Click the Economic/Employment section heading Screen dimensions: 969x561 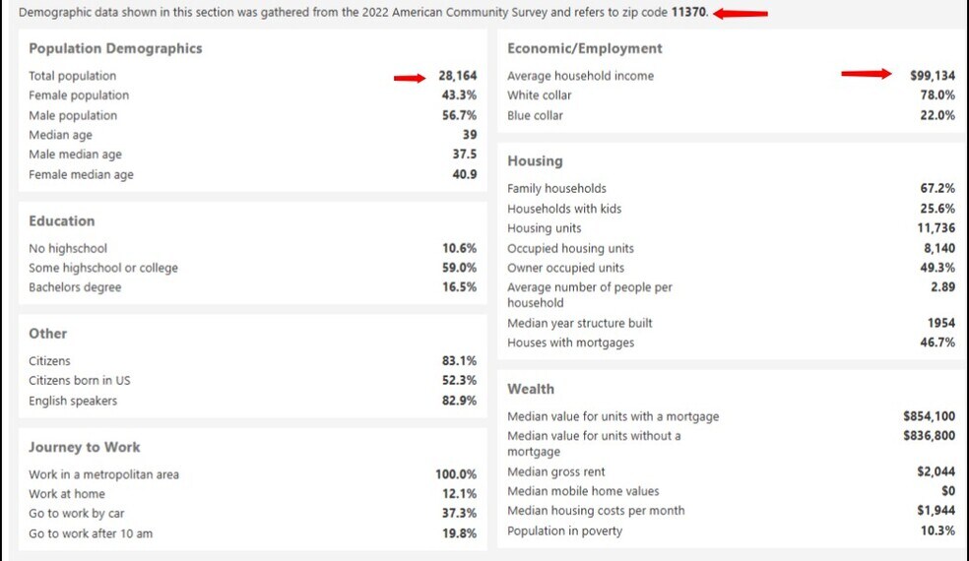[x=584, y=48]
